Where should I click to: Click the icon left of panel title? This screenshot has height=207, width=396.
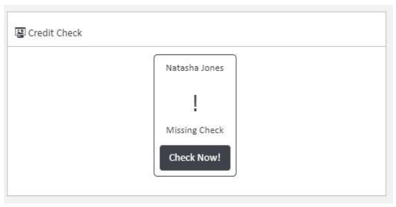20,33
